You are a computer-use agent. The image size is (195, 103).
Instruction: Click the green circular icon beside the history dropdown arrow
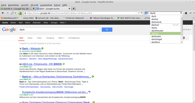pyautogui.click(x=20, y=13)
